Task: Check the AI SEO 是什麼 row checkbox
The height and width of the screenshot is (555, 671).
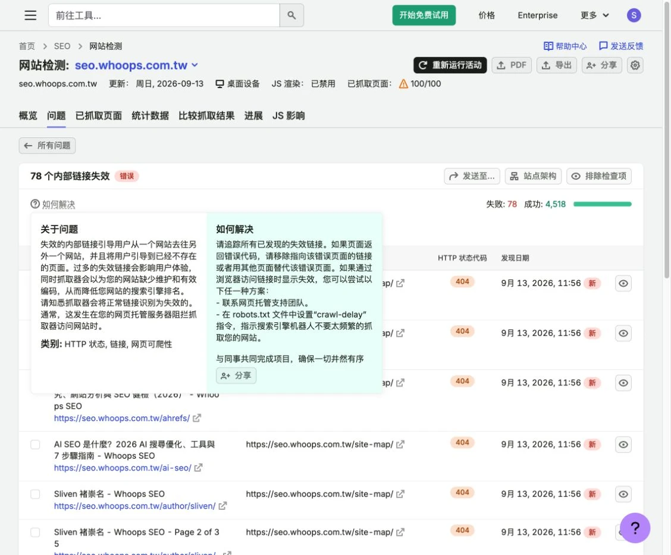Action: [35, 444]
